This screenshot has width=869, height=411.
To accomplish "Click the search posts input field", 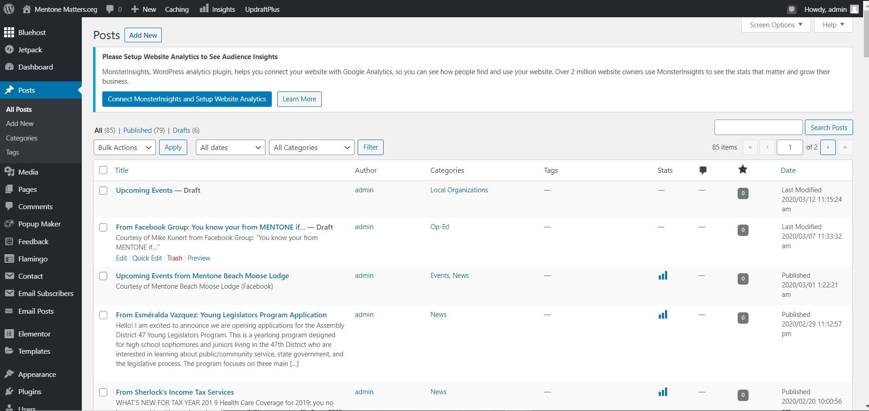I will (758, 127).
